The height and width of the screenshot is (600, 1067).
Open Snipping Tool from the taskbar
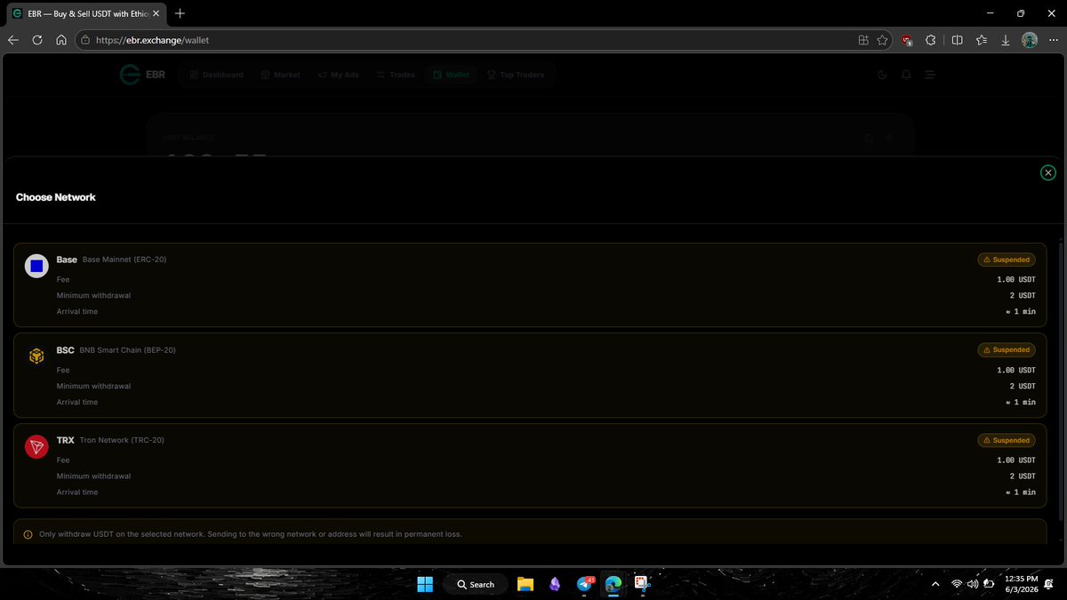coord(640,584)
